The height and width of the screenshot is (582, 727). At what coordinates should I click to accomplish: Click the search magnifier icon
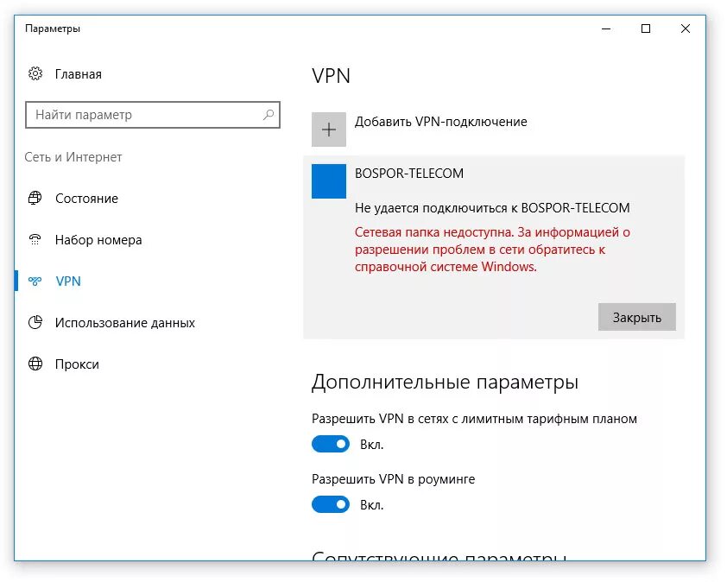pos(269,115)
